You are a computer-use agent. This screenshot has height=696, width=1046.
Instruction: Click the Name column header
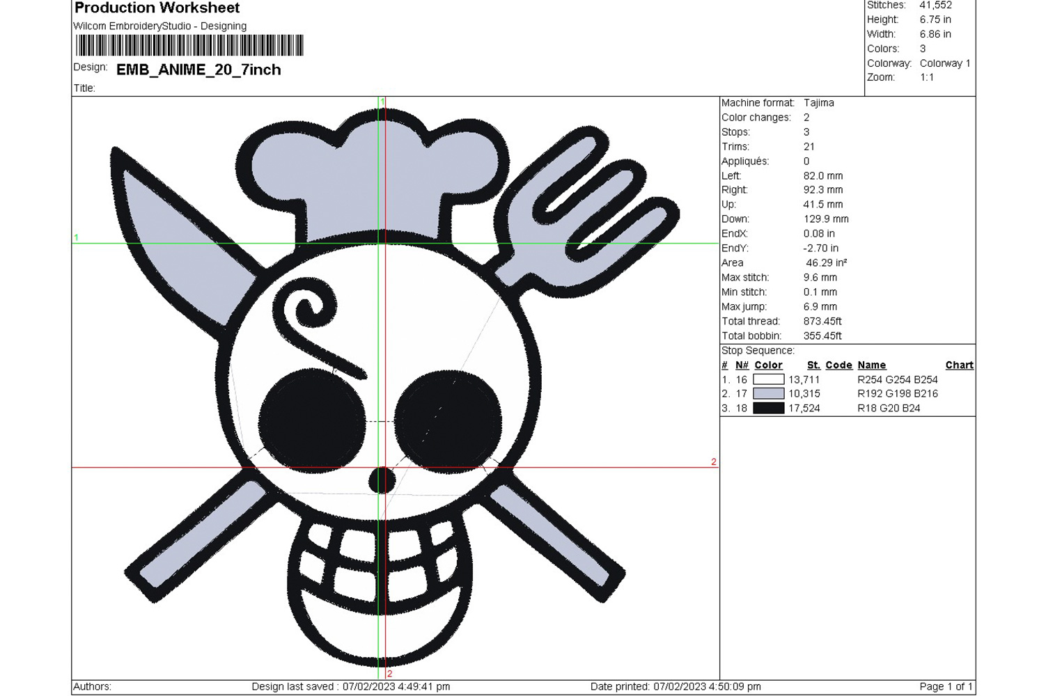pyautogui.click(x=871, y=365)
